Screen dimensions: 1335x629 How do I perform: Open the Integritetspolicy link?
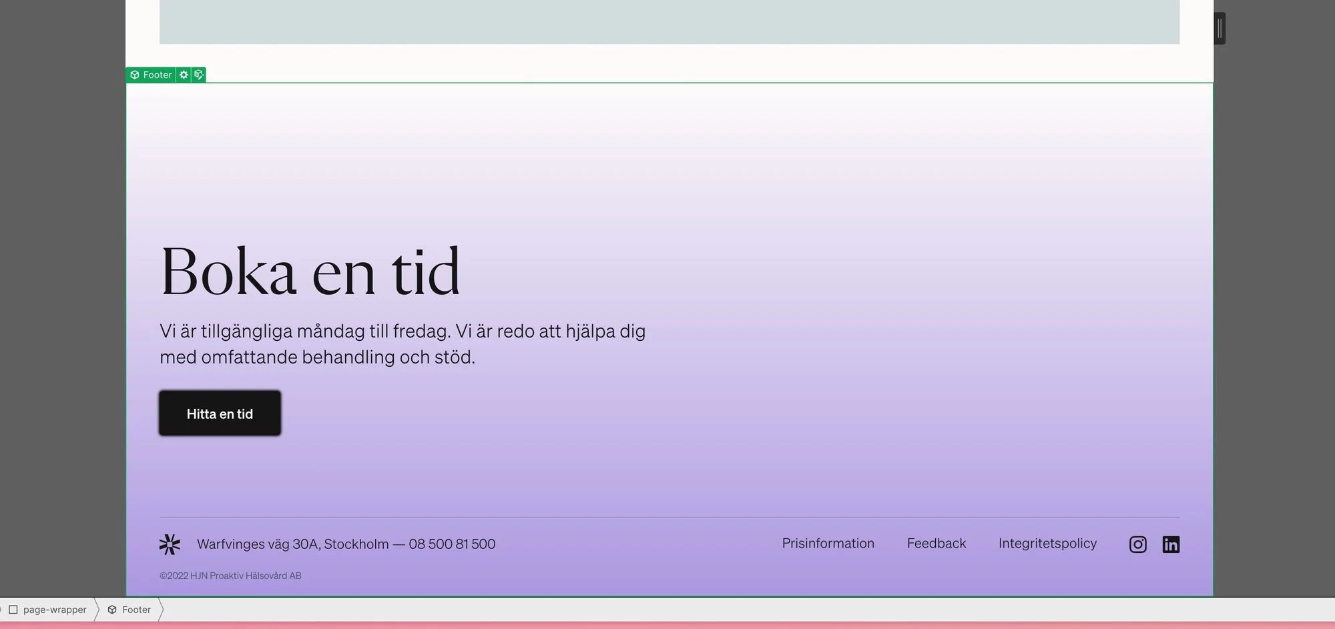coord(1047,543)
